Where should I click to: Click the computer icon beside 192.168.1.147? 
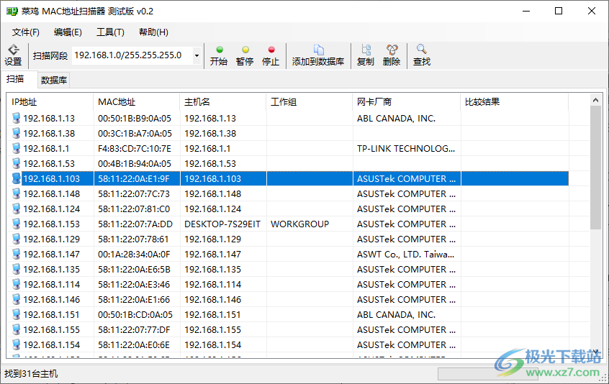click(x=16, y=255)
